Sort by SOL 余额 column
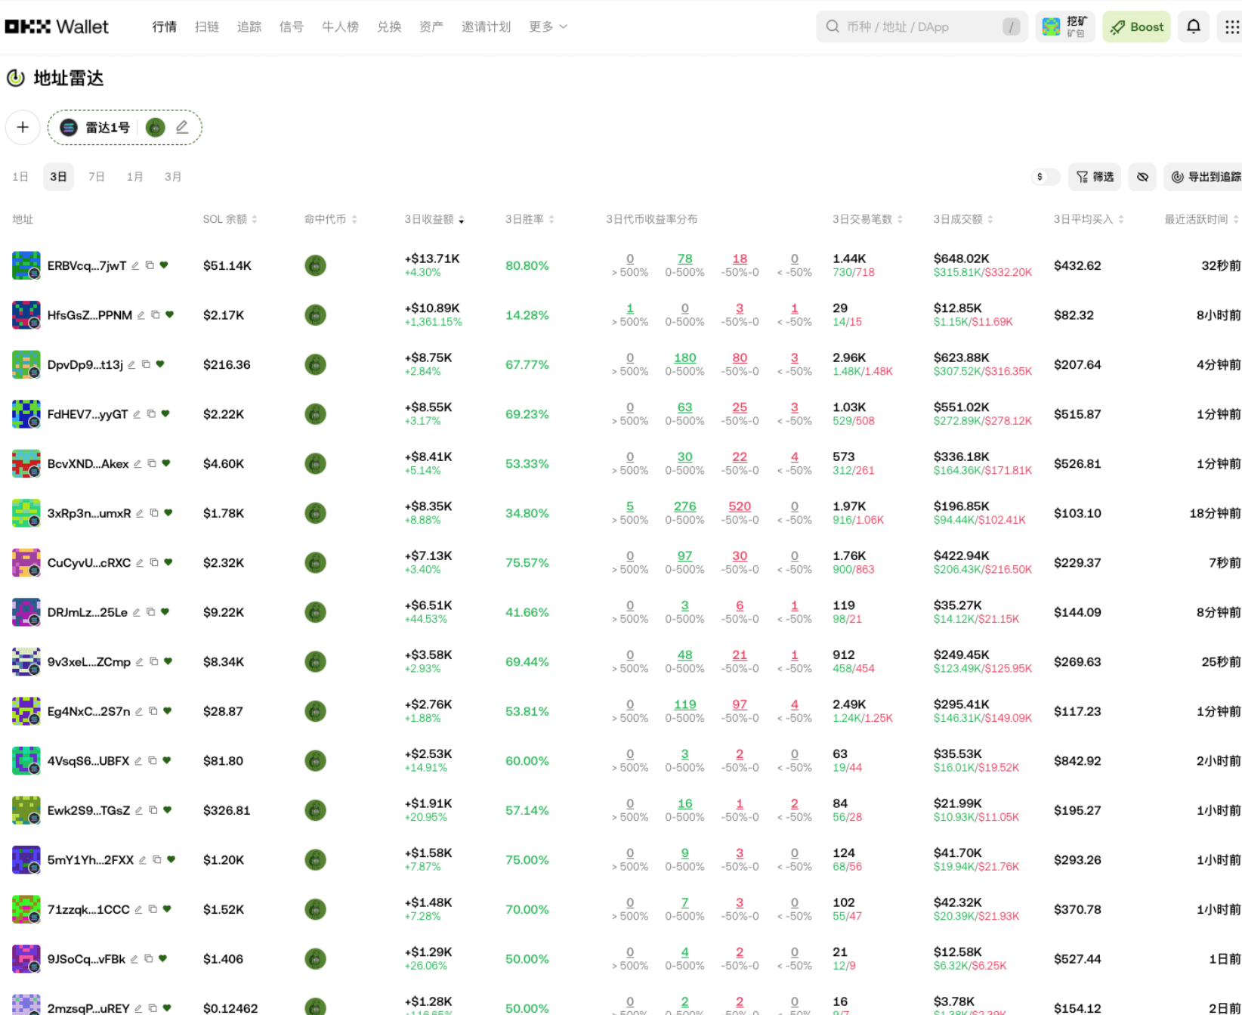 [x=230, y=219]
